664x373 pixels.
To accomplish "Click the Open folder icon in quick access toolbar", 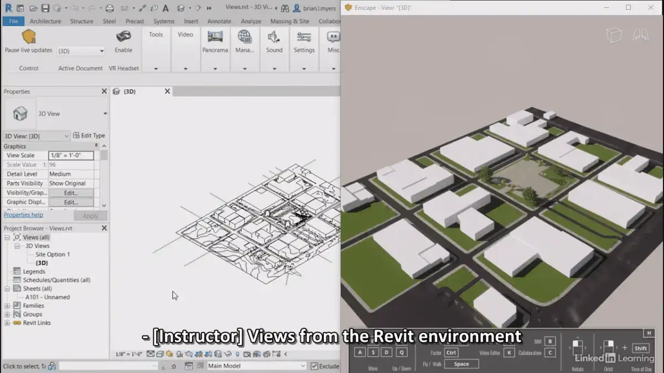I will pyautogui.click(x=33, y=8).
